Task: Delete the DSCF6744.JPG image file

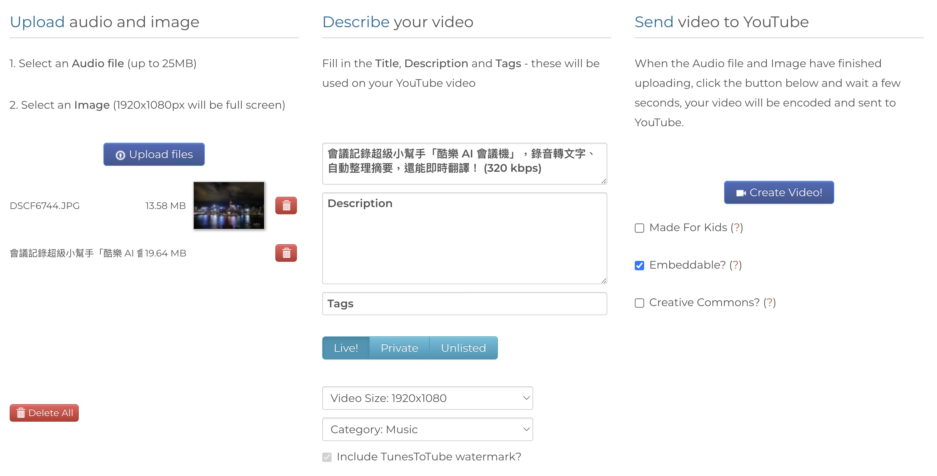Action: [286, 206]
